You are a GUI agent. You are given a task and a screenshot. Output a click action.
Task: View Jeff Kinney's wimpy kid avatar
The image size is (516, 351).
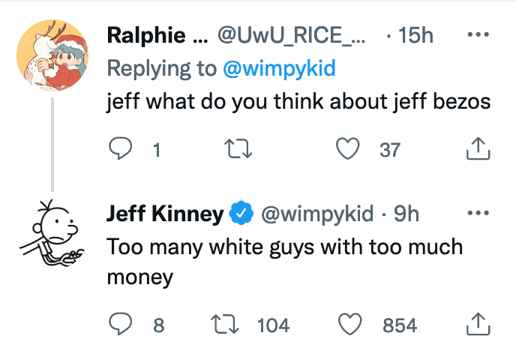click(x=51, y=231)
